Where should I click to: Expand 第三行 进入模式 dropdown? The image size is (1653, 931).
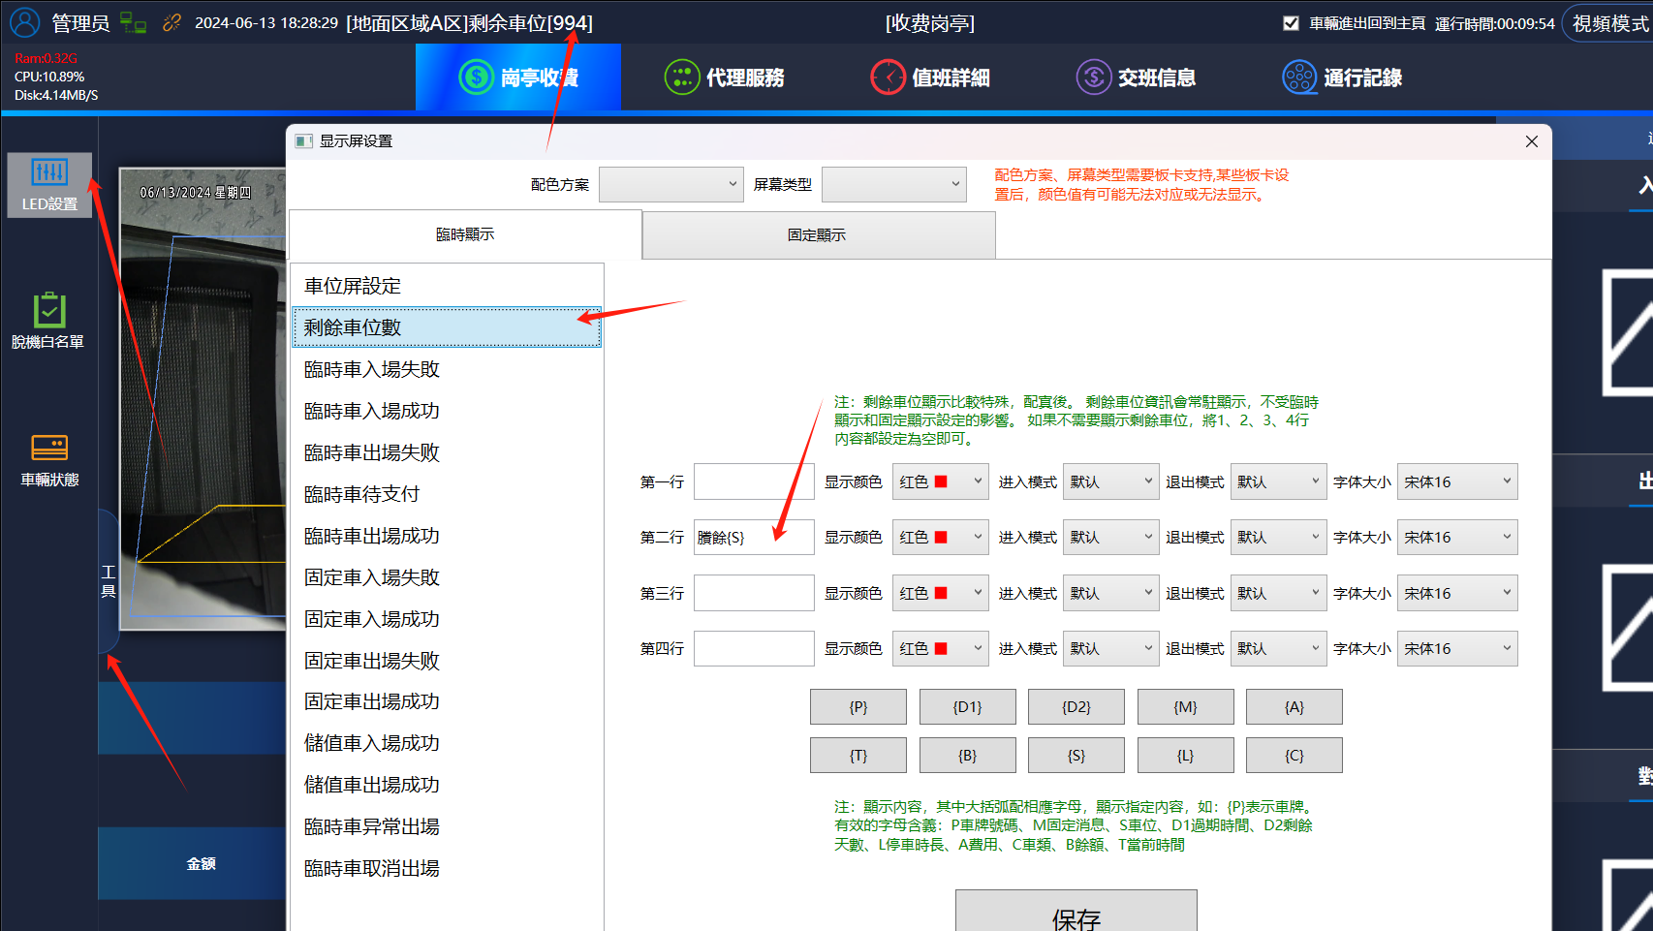(x=1111, y=593)
